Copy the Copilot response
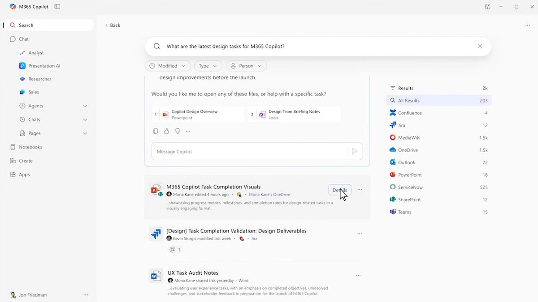Viewport: 538px width, 302px height. point(155,131)
